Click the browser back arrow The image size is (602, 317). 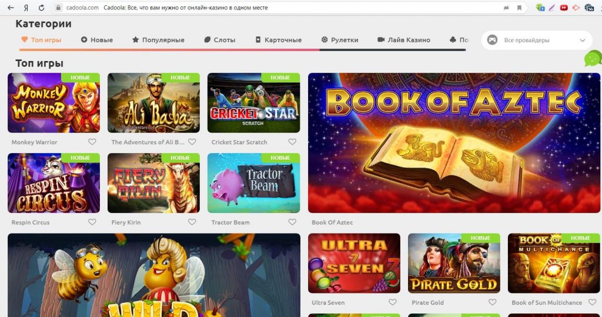coord(11,7)
